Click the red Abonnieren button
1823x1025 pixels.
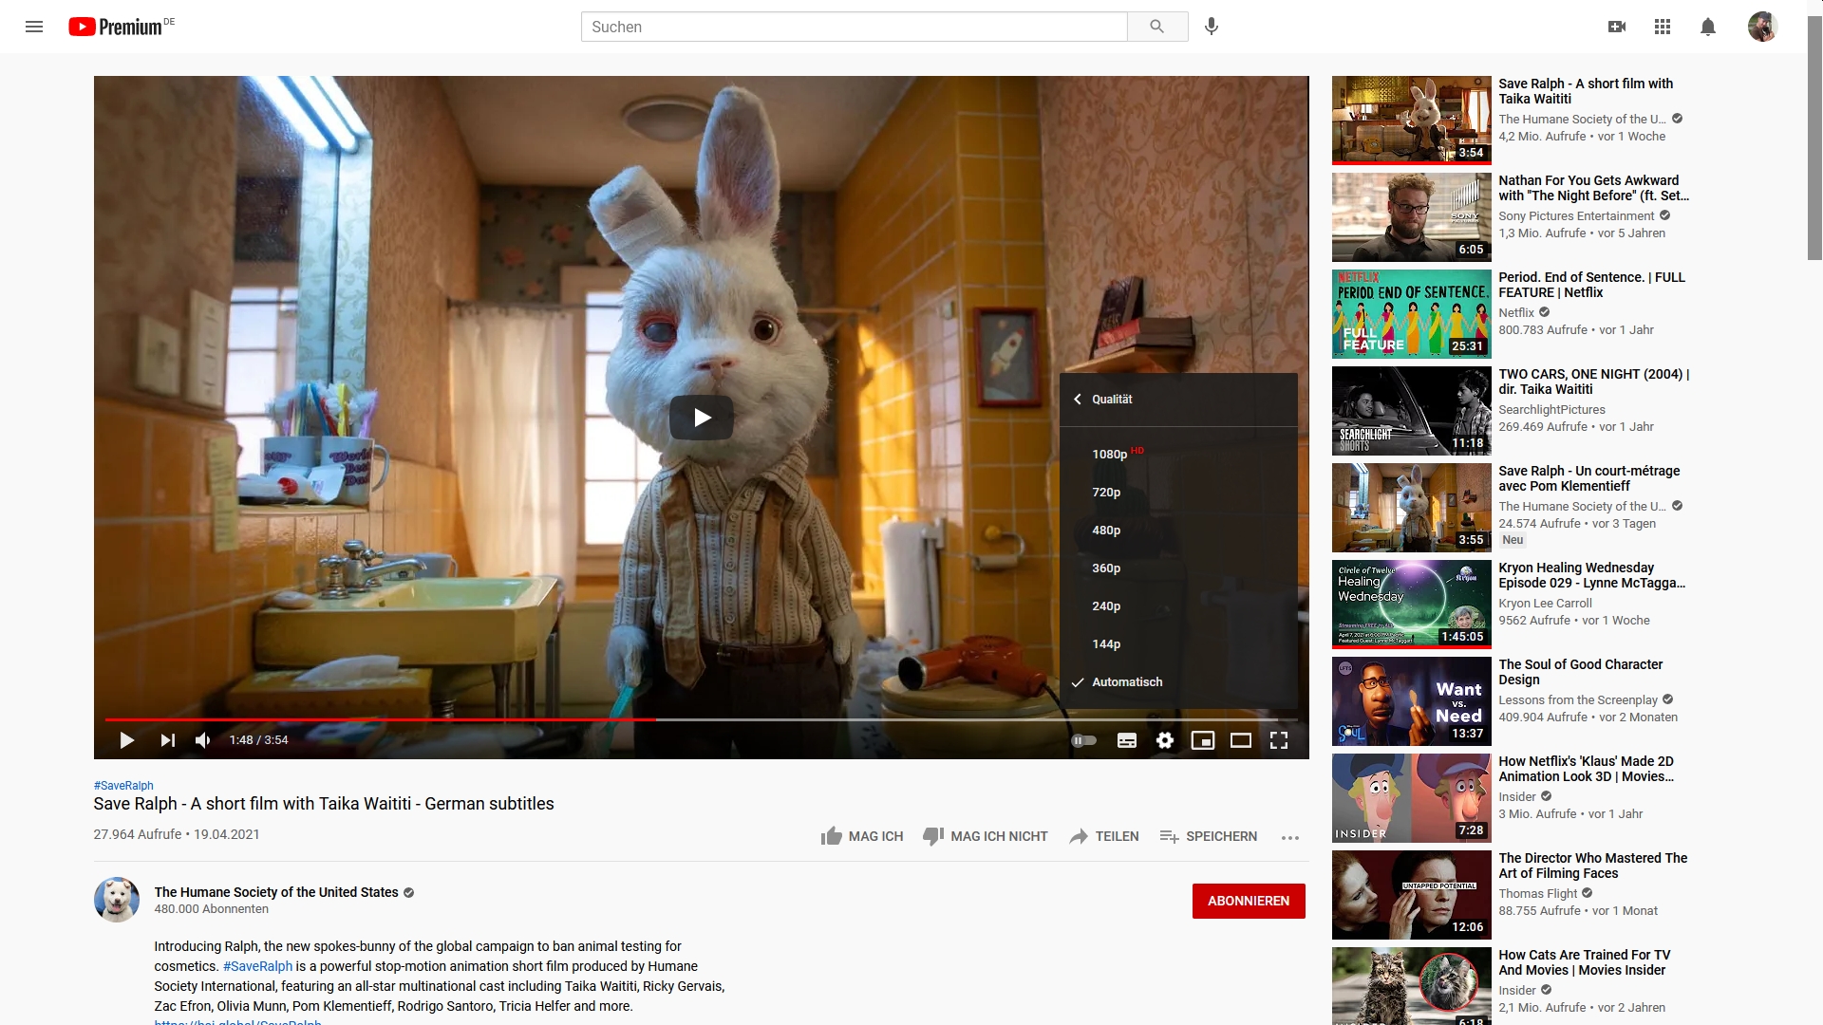coord(1249,901)
